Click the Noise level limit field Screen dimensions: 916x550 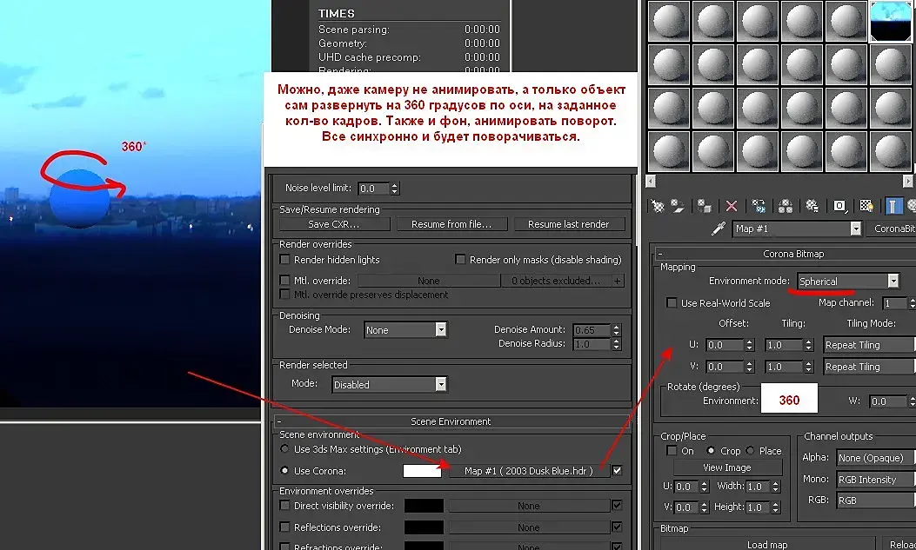373,189
